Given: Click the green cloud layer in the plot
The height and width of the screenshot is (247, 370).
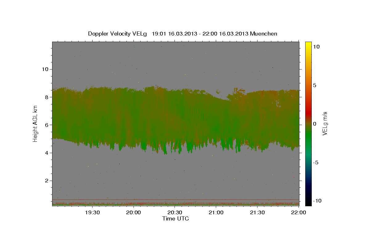Looking at the screenshot, I should [176, 120].
